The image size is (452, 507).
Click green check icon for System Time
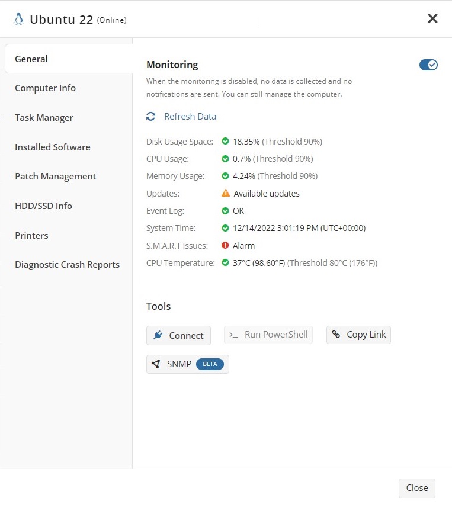point(225,228)
